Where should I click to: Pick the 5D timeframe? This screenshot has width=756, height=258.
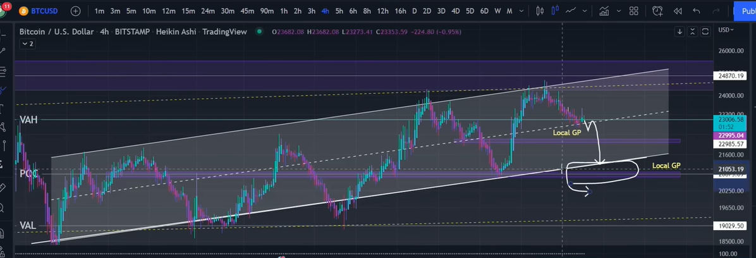470,11
